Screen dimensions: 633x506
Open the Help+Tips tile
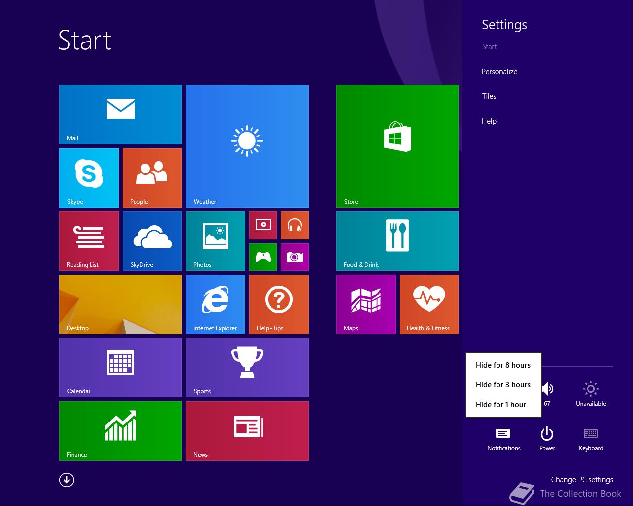point(279,304)
